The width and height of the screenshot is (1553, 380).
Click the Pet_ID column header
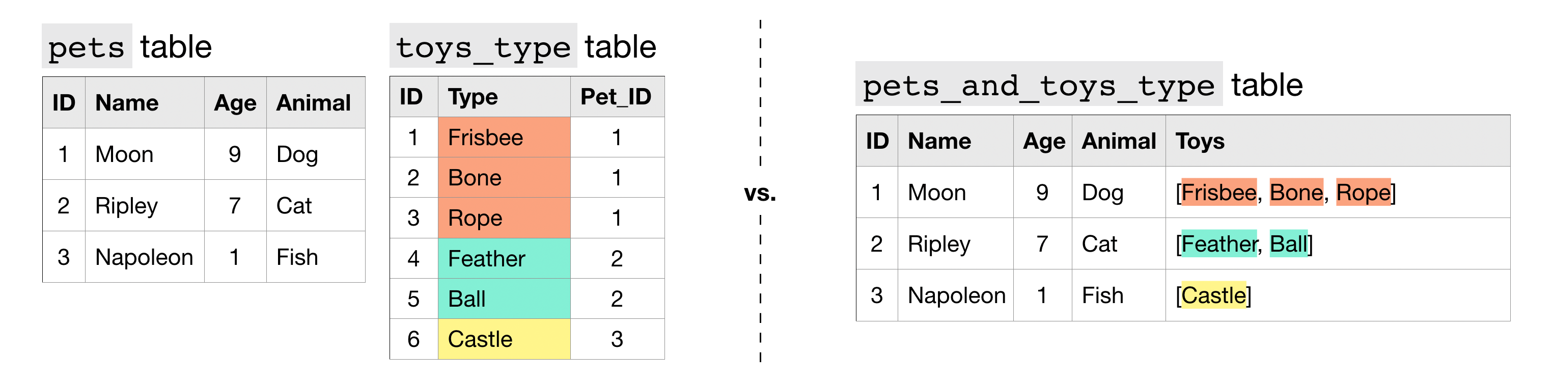[x=616, y=96]
